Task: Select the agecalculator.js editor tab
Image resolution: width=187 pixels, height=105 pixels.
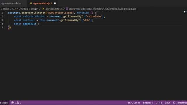Action: [43, 3]
